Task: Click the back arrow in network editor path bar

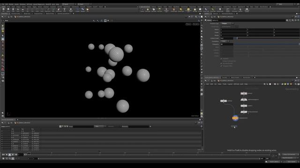Action: point(206,81)
